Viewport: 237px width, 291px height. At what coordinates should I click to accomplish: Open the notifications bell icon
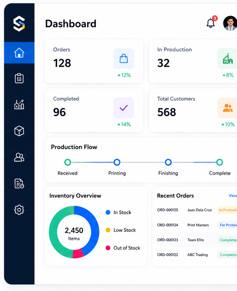tap(211, 24)
